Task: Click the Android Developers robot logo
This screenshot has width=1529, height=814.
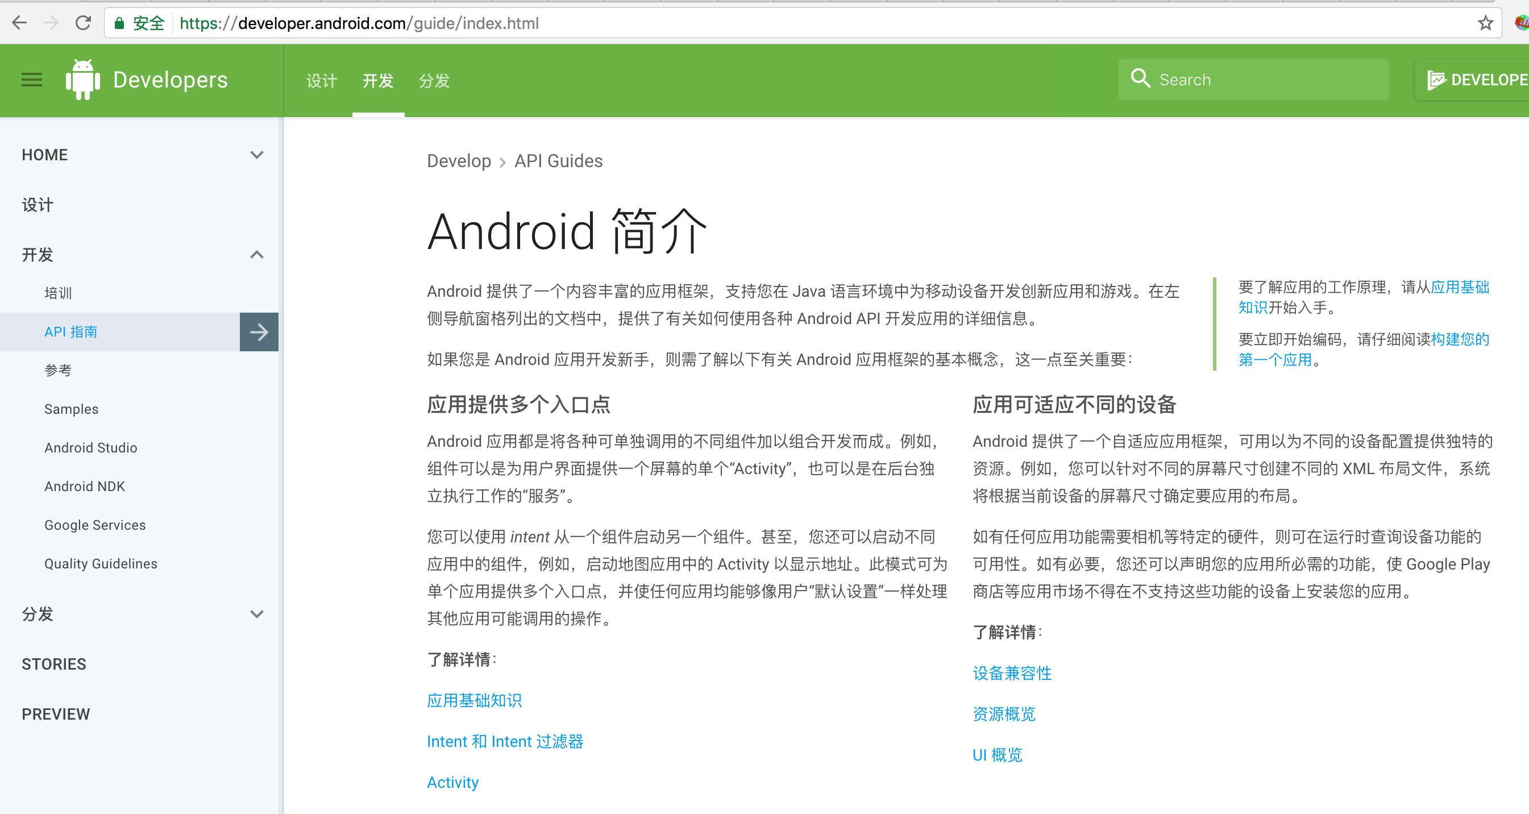Action: click(x=82, y=79)
